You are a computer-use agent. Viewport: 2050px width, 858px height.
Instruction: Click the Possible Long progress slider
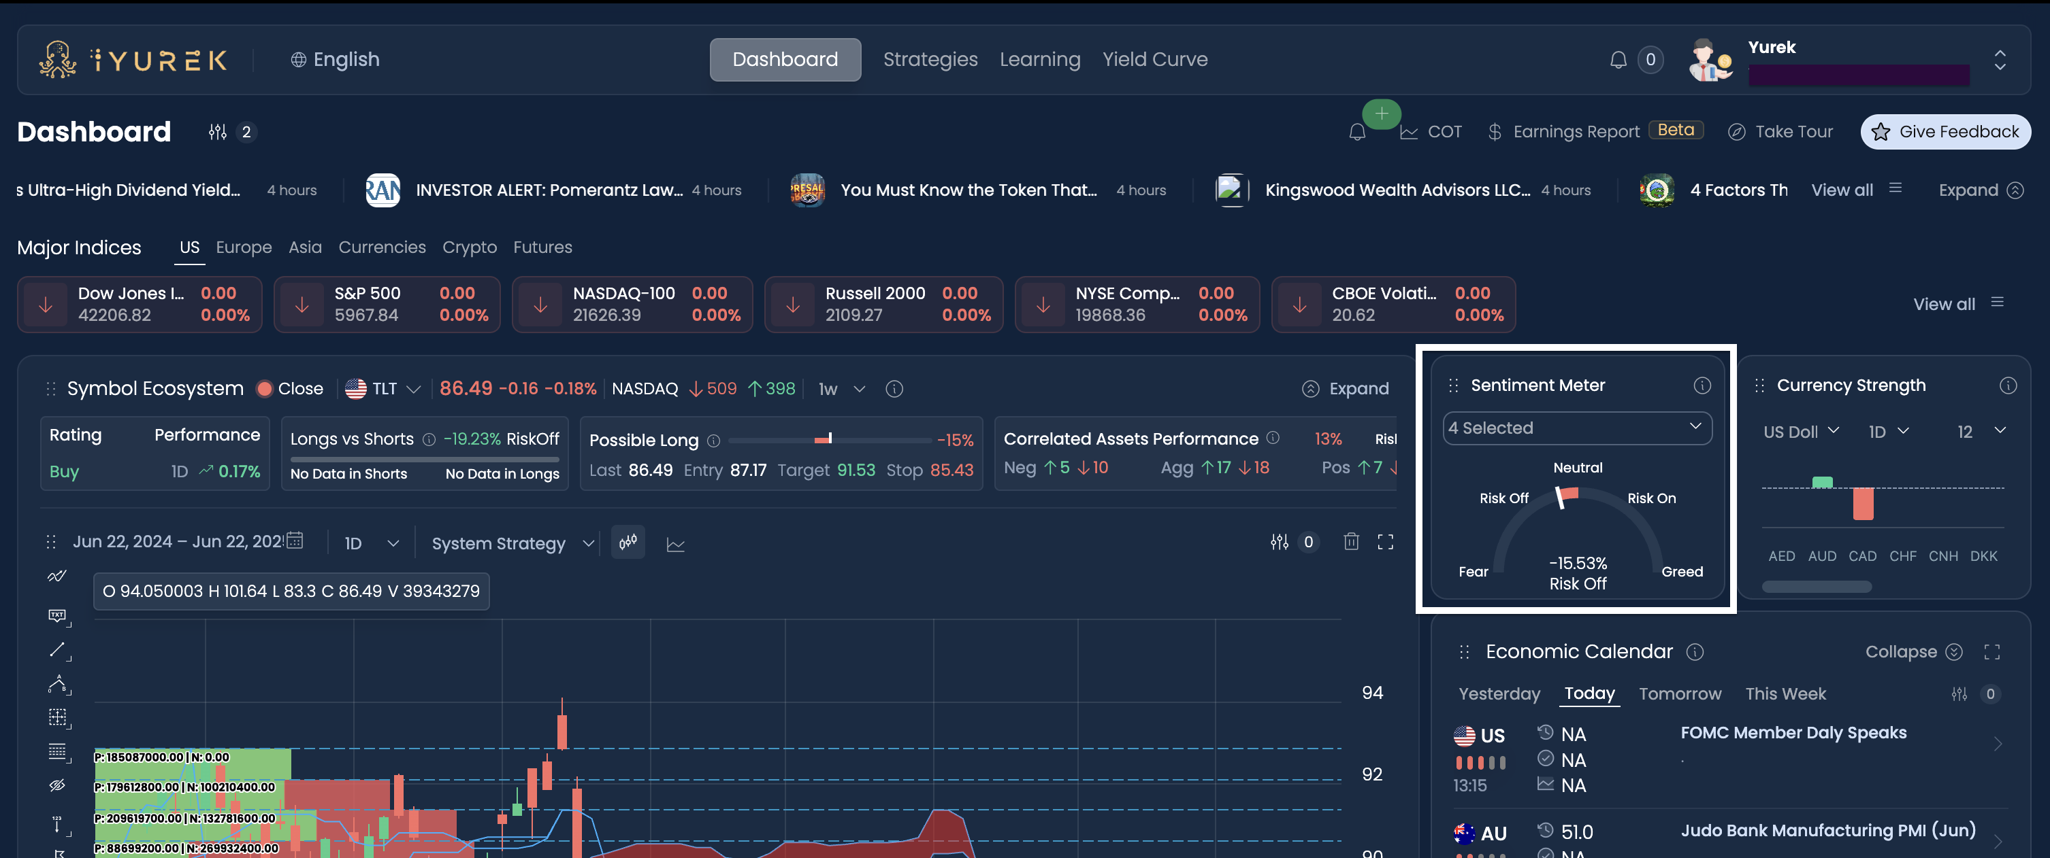pos(829,440)
